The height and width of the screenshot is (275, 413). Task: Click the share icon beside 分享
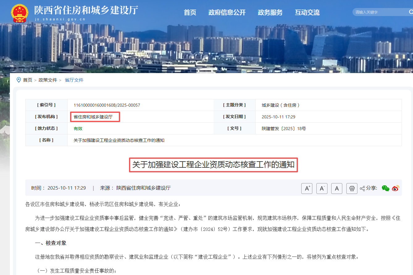pos(362,188)
